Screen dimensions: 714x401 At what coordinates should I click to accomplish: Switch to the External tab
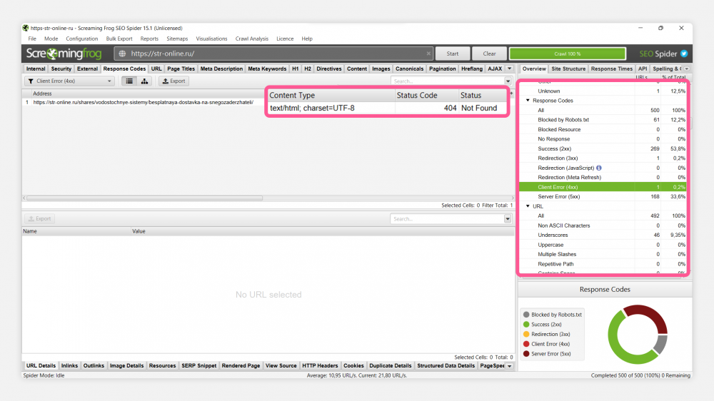click(87, 68)
